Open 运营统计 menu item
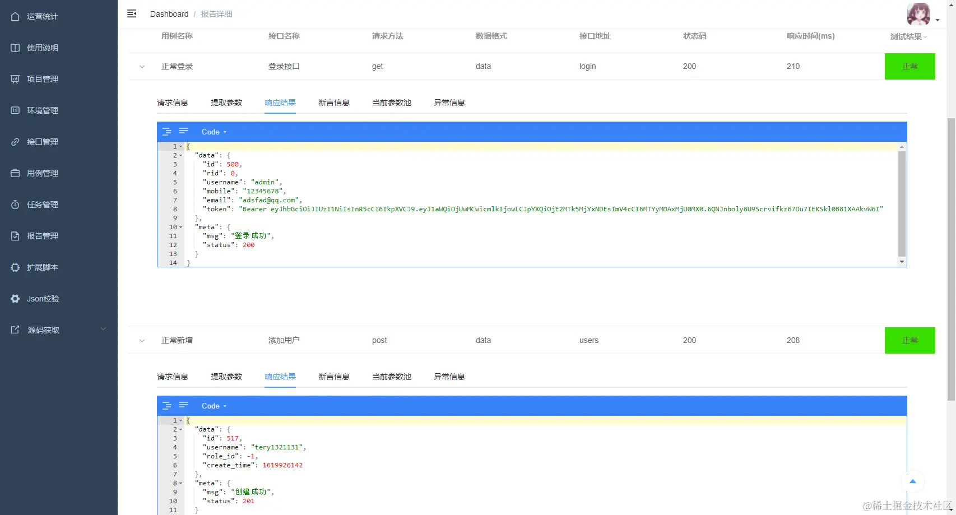Screen dimensions: 956x515 pos(59,16)
